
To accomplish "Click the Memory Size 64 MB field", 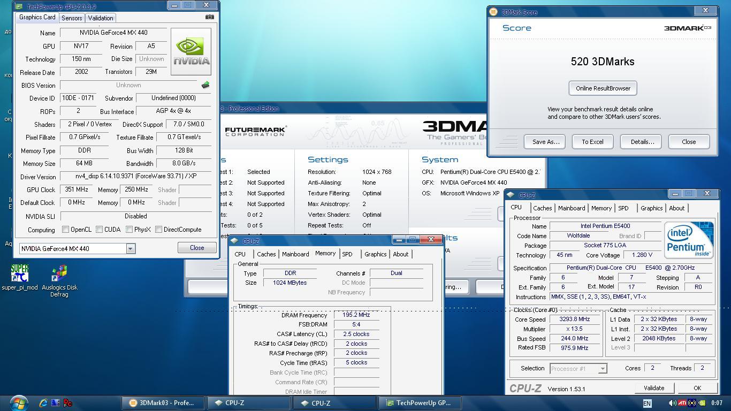I will [84, 164].
